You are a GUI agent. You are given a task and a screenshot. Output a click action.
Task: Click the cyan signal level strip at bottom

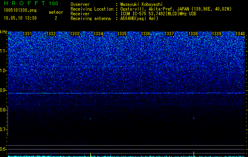click(126, 156)
